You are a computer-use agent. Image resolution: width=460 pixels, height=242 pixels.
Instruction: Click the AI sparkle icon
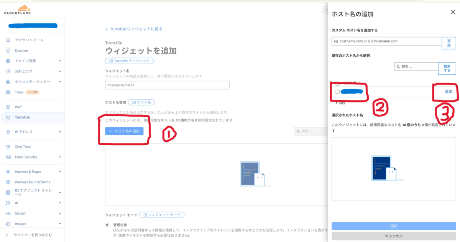pos(8,203)
